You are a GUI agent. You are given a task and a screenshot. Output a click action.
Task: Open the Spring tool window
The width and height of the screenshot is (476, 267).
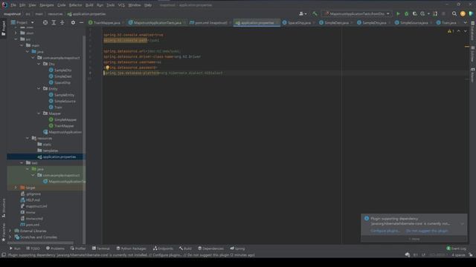click(237, 248)
